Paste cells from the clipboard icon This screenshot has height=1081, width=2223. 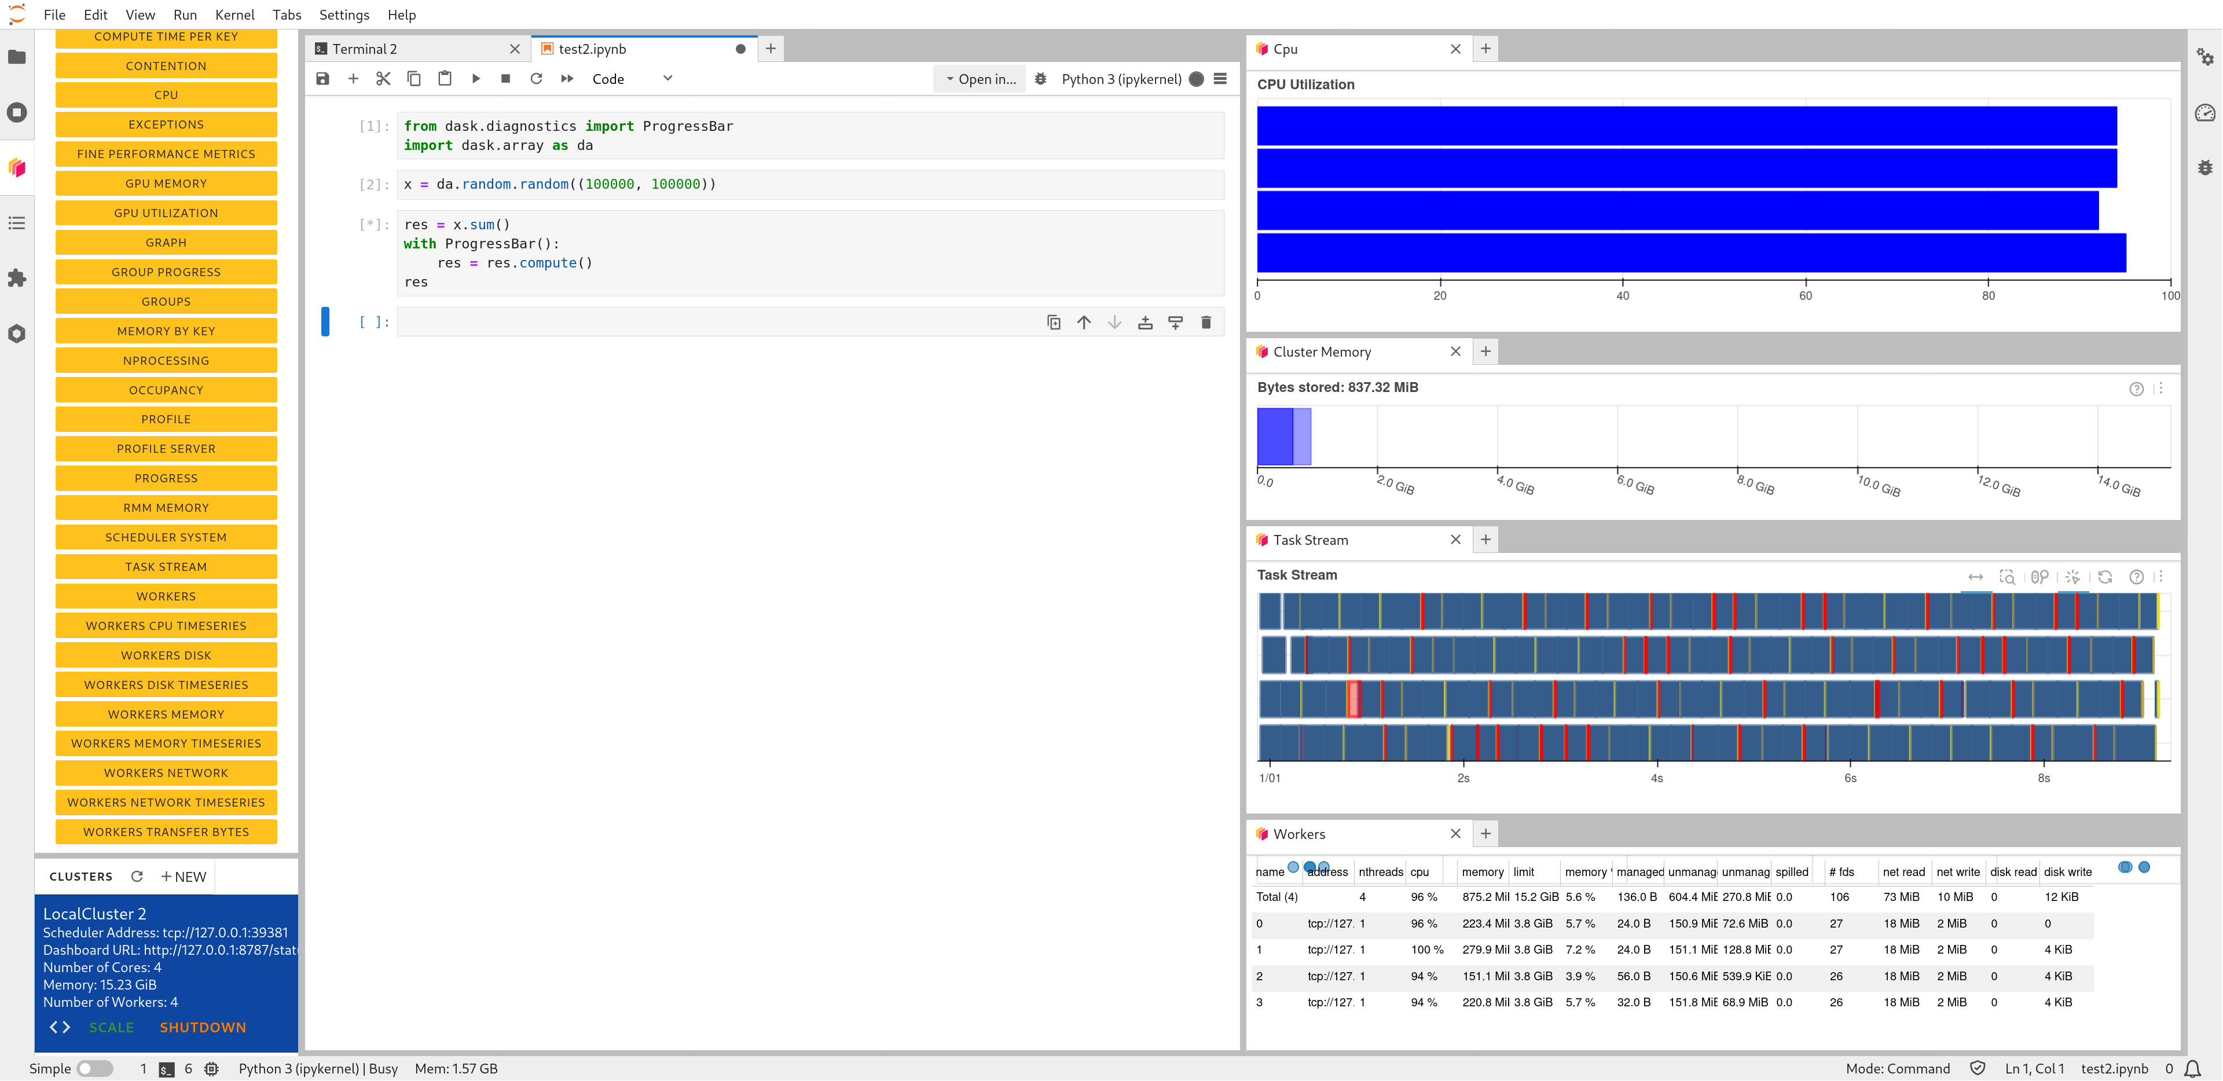click(x=445, y=79)
